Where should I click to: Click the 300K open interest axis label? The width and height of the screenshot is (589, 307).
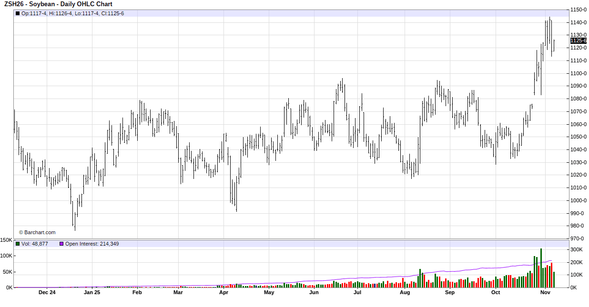[577, 250]
